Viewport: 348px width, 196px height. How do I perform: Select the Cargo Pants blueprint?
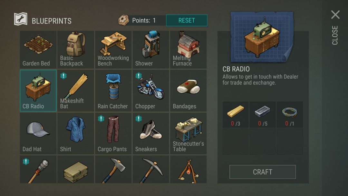click(x=113, y=133)
